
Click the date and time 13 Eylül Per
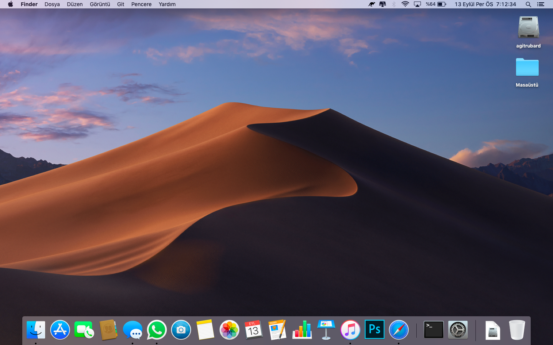click(485, 4)
